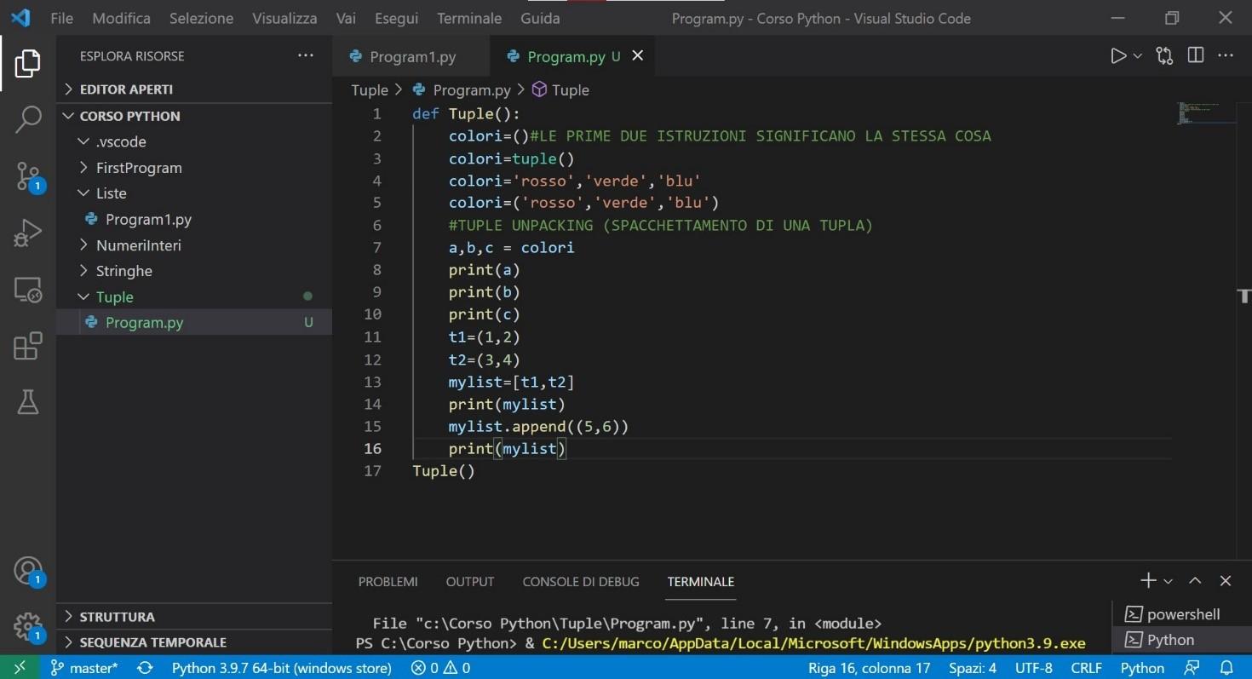Collapse the CORSO PYTHON folder section

[194, 116]
